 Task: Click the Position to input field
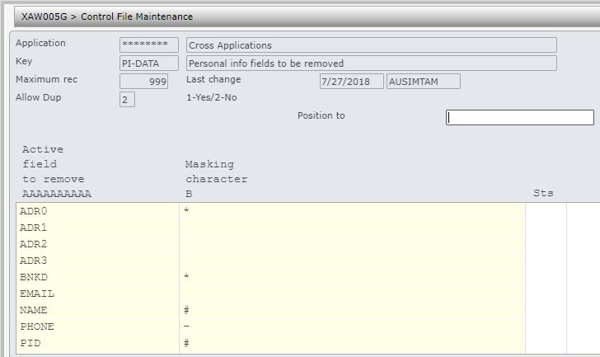pos(519,118)
